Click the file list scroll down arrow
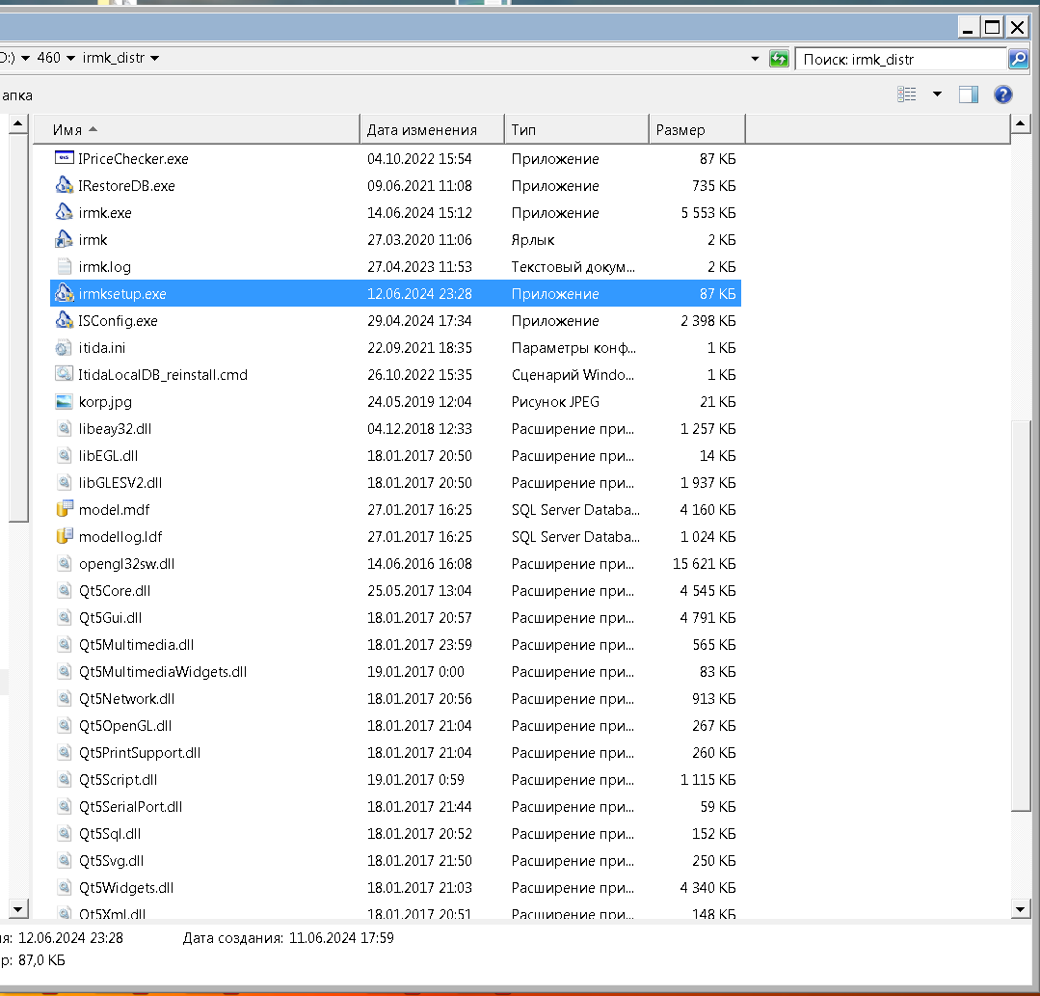The width and height of the screenshot is (1040, 996). (1020, 909)
